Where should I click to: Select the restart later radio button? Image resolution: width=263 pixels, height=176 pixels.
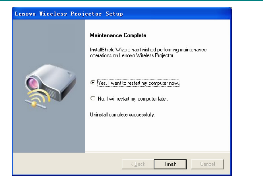pos(93,98)
